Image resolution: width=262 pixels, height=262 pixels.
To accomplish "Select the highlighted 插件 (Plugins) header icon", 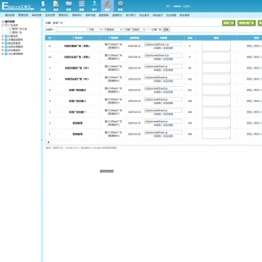I will (107, 6).
